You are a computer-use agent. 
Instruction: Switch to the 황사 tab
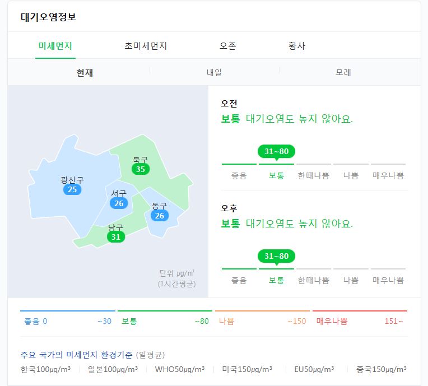point(297,45)
